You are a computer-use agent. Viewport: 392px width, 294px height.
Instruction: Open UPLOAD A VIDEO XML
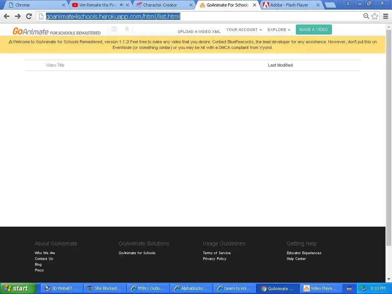[199, 31]
